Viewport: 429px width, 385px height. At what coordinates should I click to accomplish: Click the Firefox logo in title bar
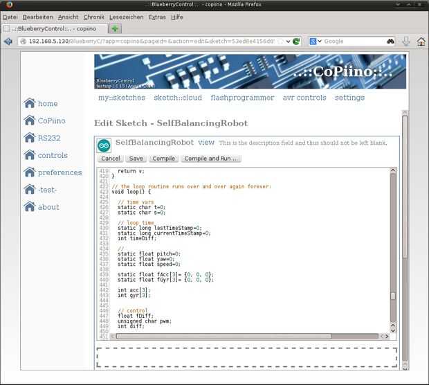coord(9,5)
